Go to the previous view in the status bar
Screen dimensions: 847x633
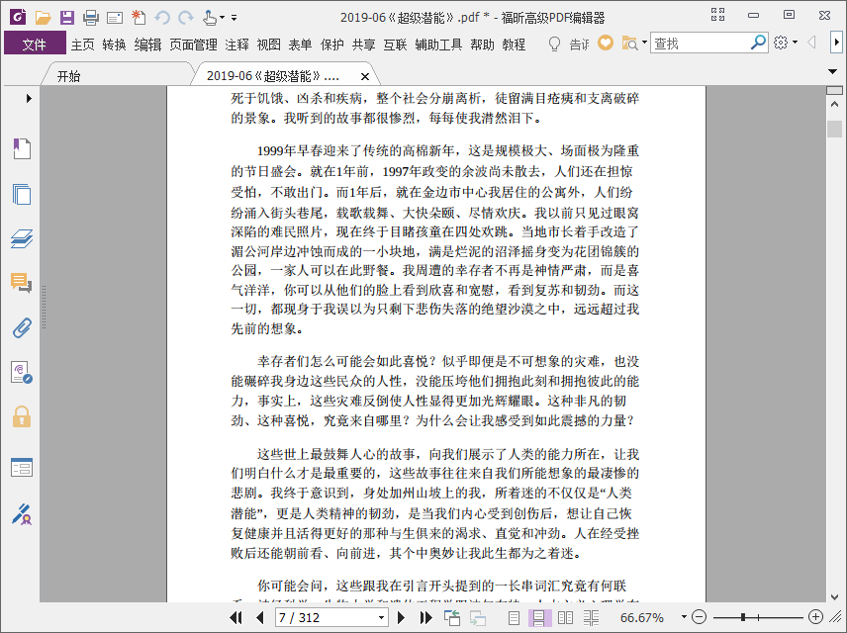(x=451, y=617)
